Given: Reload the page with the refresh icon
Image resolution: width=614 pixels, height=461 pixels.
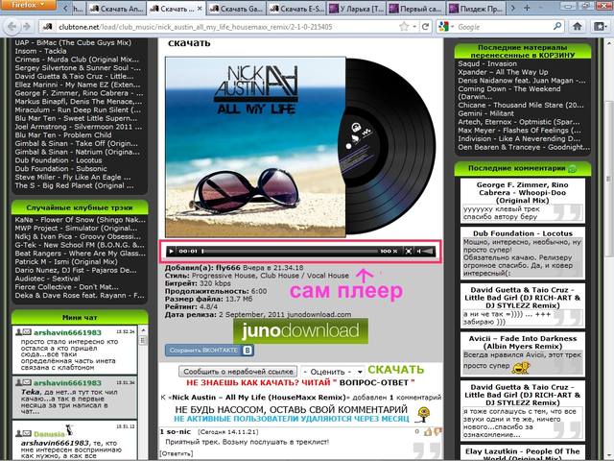Looking at the screenshot, I should click(x=425, y=27).
